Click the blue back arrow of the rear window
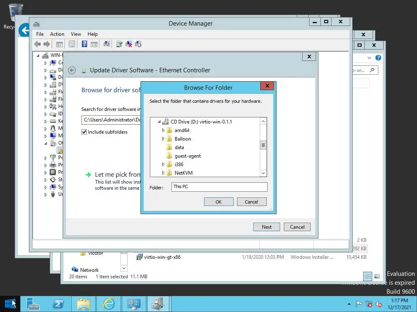 pyautogui.click(x=24, y=30)
